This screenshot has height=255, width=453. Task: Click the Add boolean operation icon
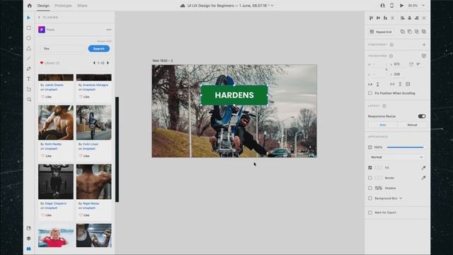(x=403, y=31)
